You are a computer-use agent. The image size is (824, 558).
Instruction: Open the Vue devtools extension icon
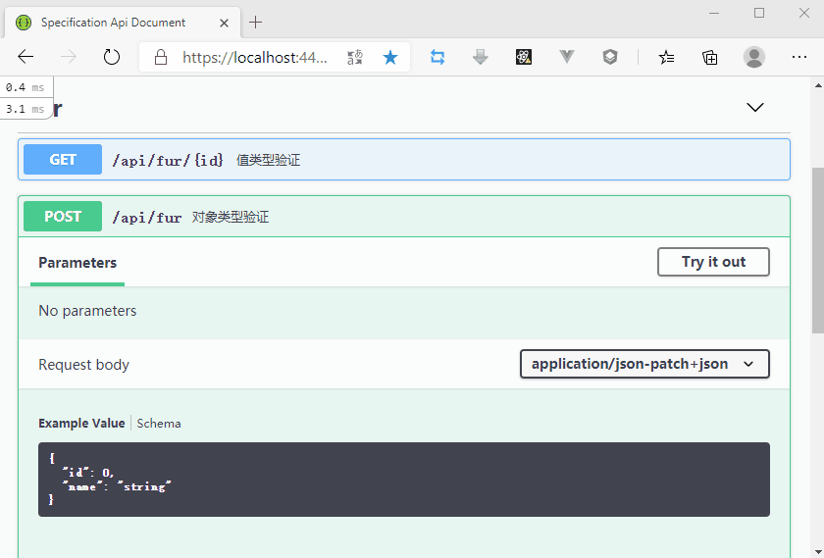(x=567, y=57)
